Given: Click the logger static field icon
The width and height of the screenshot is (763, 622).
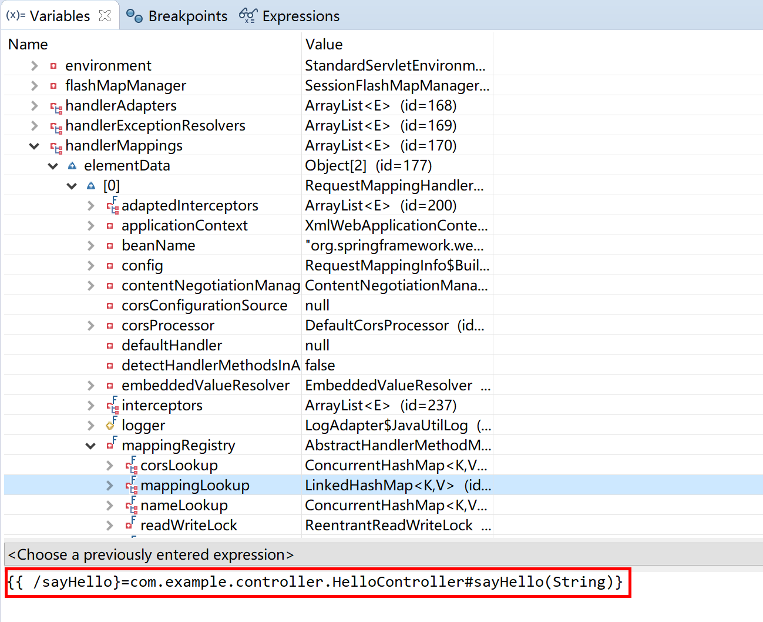Looking at the screenshot, I should 110,424.
